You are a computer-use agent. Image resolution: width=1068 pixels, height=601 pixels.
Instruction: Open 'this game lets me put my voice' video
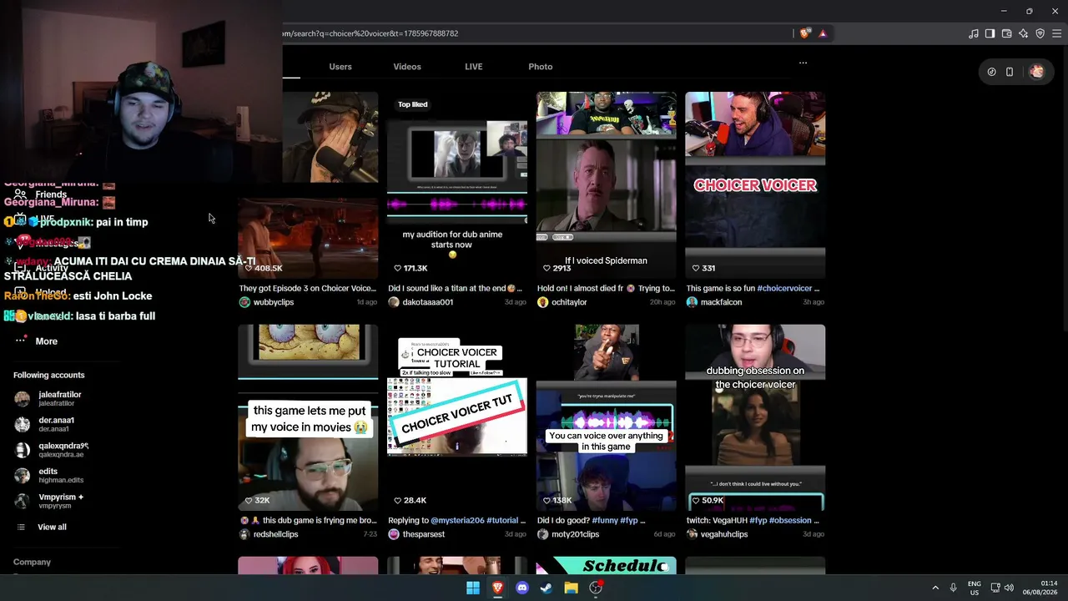tap(308, 417)
